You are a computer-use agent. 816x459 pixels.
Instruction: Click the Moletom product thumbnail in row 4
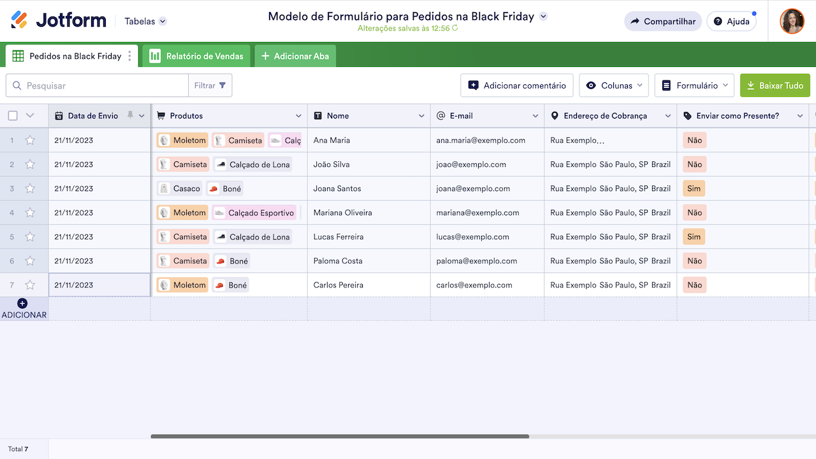pos(164,213)
